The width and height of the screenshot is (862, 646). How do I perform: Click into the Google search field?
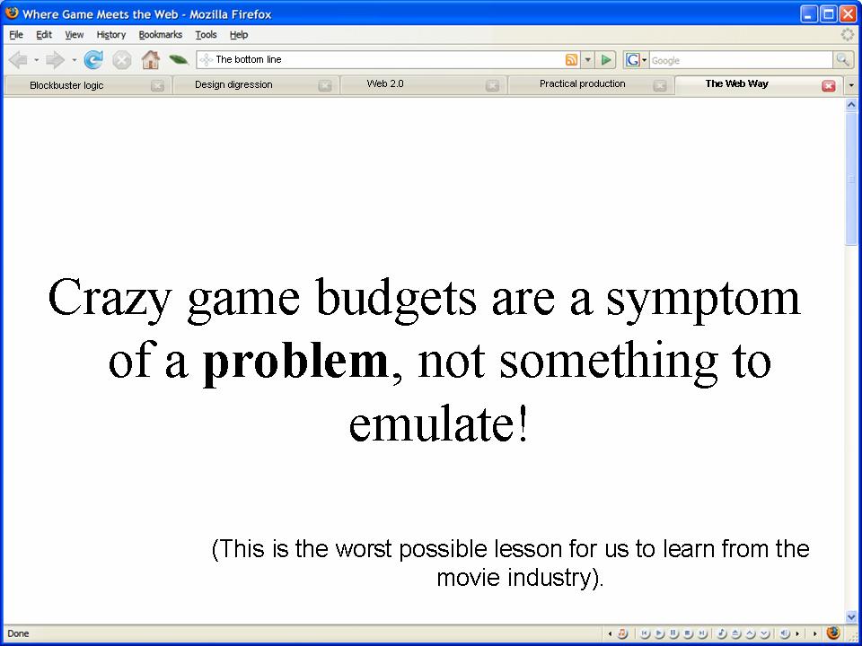(x=741, y=60)
